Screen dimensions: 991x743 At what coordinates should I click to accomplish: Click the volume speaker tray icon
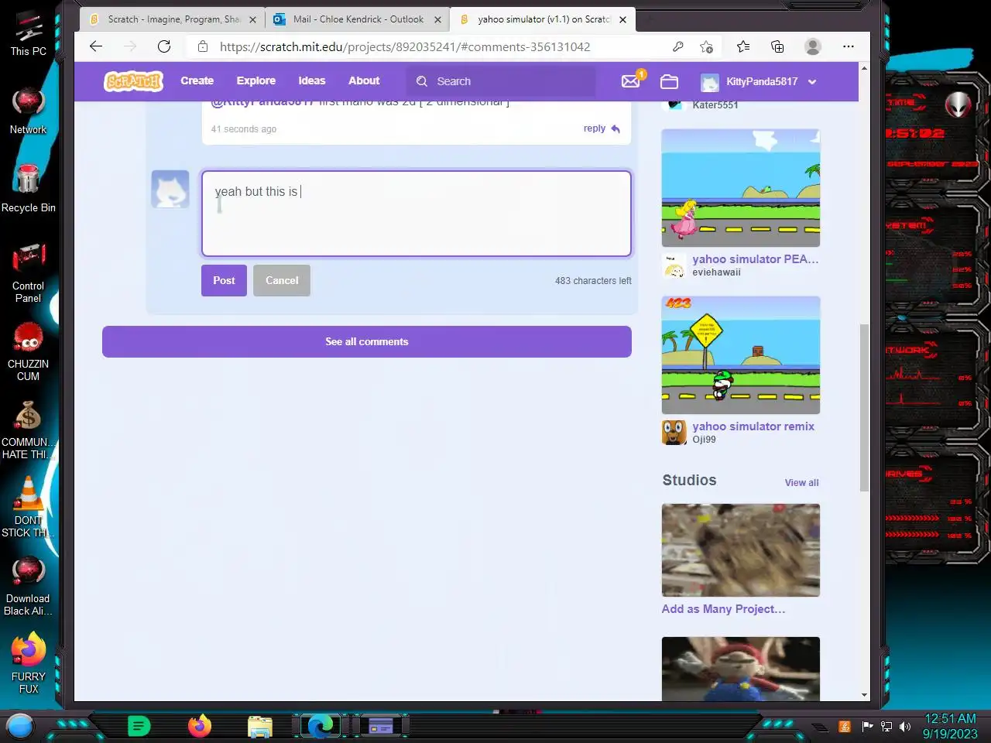tap(905, 727)
